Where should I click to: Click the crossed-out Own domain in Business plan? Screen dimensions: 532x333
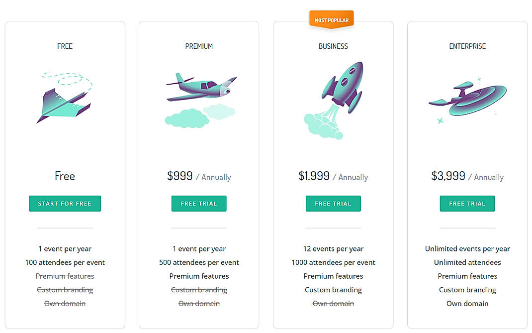click(333, 303)
